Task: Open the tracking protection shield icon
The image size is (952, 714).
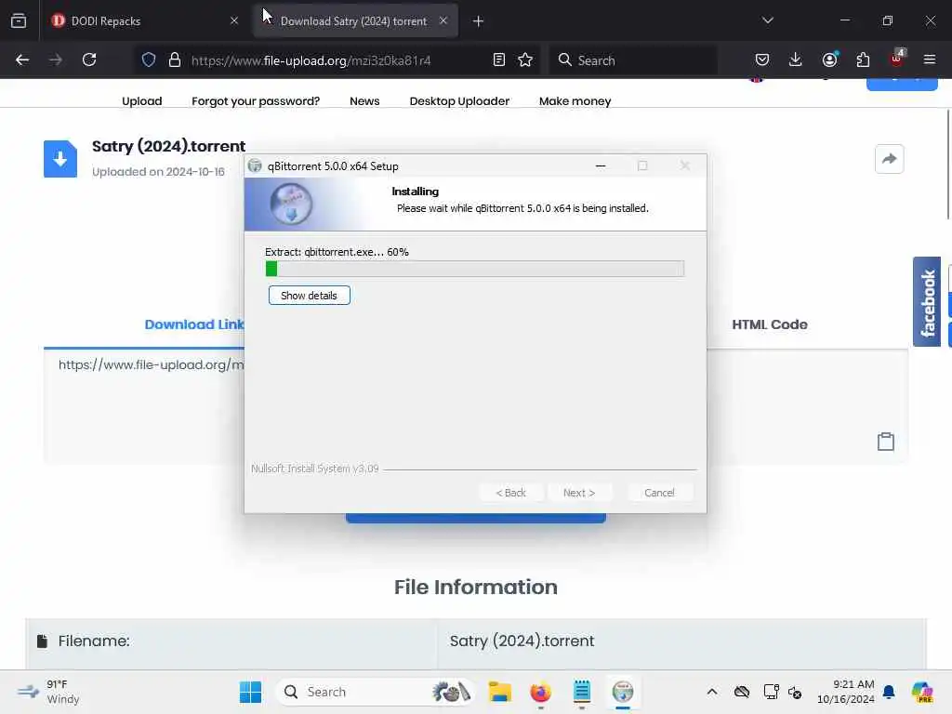Action: (149, 59)
